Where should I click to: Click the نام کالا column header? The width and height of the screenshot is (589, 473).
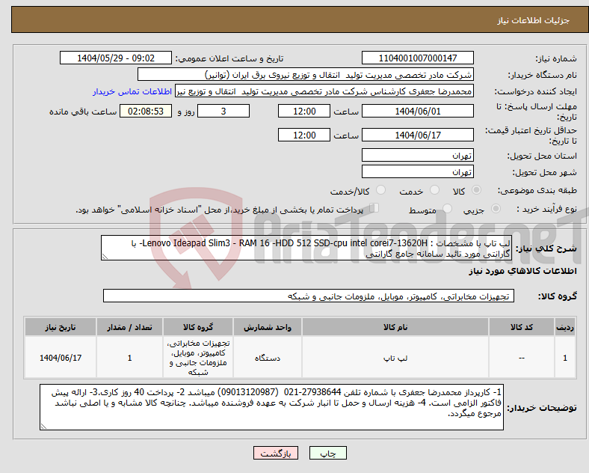[395, 327]
